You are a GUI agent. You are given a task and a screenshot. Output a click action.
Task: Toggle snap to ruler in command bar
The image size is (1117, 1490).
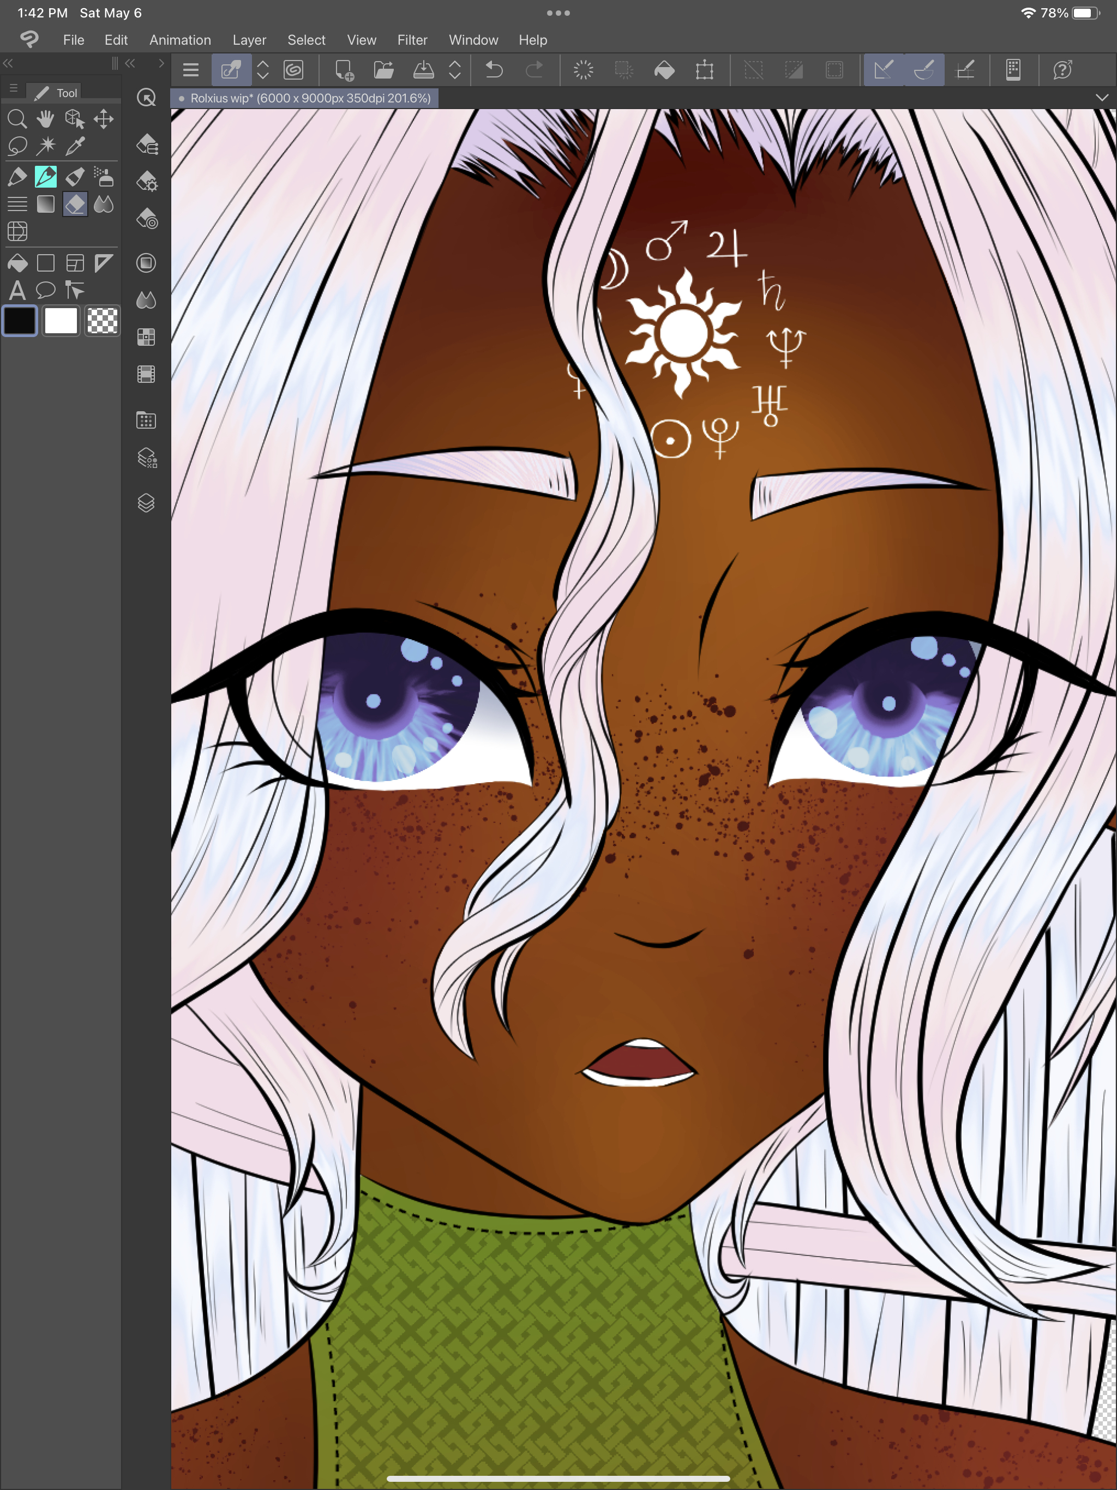point(883,70)
